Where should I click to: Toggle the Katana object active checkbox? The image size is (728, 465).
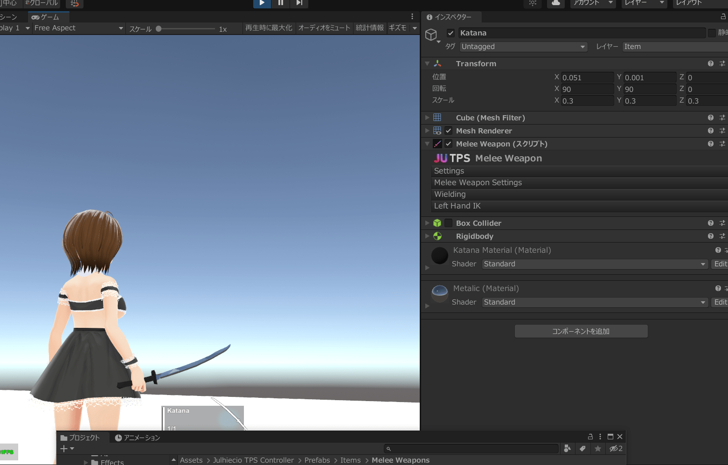451,33
